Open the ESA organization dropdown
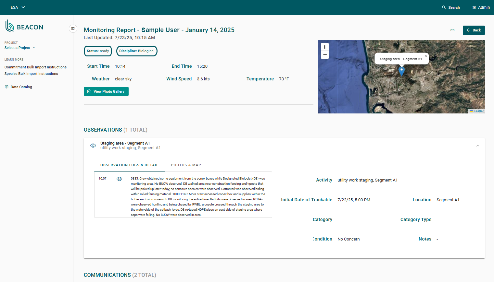 coord(18,7)
